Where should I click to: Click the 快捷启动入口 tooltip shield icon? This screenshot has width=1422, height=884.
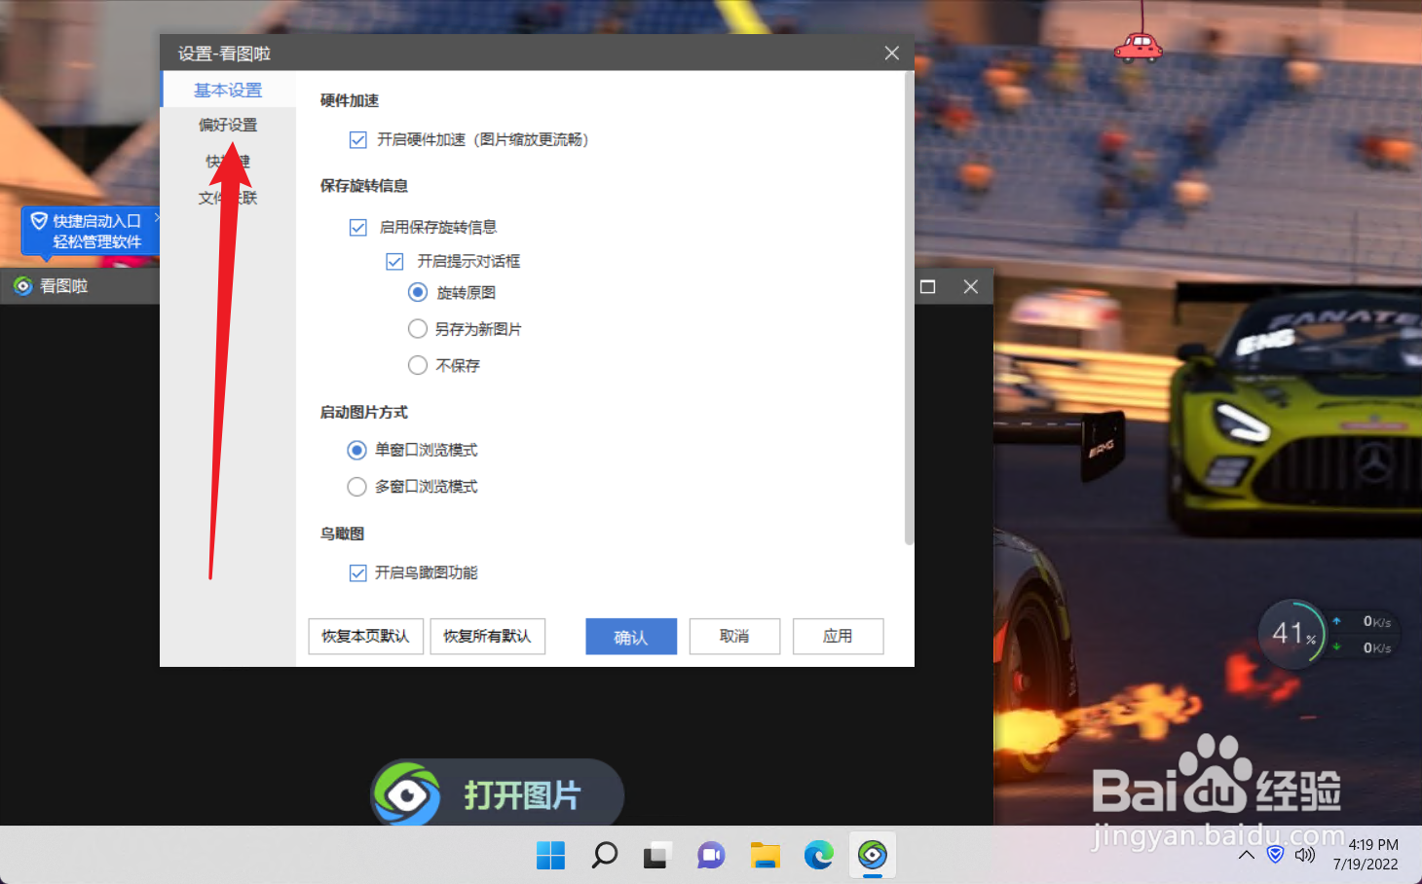tap(39, 221)
